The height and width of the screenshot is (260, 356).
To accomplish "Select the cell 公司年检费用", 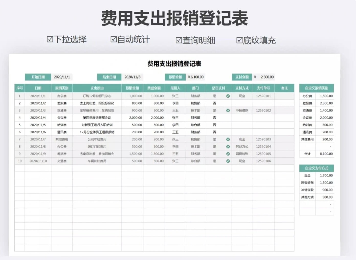I will 97,139.
